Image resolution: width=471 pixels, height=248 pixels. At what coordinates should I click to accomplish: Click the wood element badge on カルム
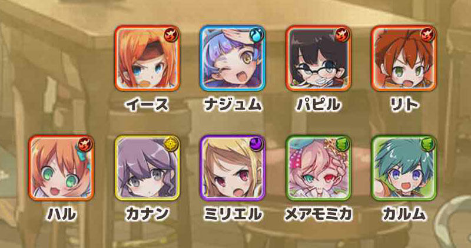click(x=428, y=144)
